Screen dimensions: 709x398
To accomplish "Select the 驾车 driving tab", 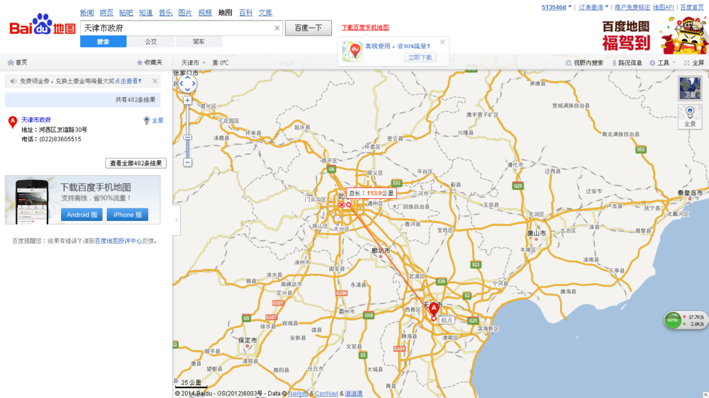I will [199, 42].
